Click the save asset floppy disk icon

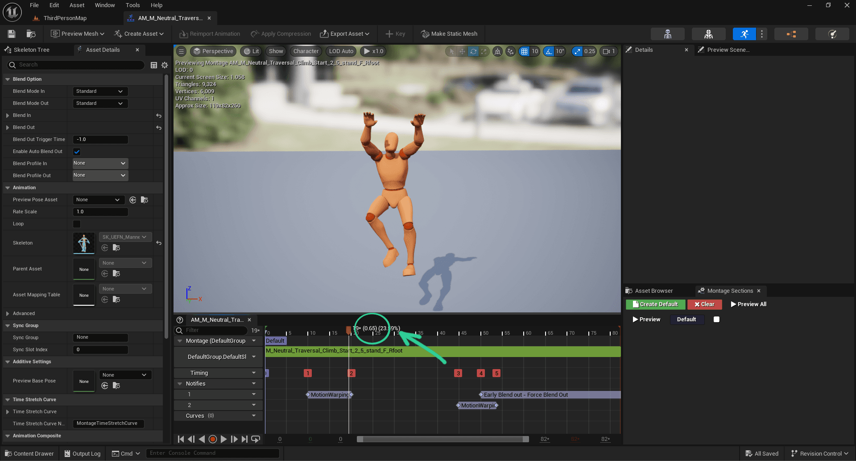pyautogui.click(x=12, y=34)
